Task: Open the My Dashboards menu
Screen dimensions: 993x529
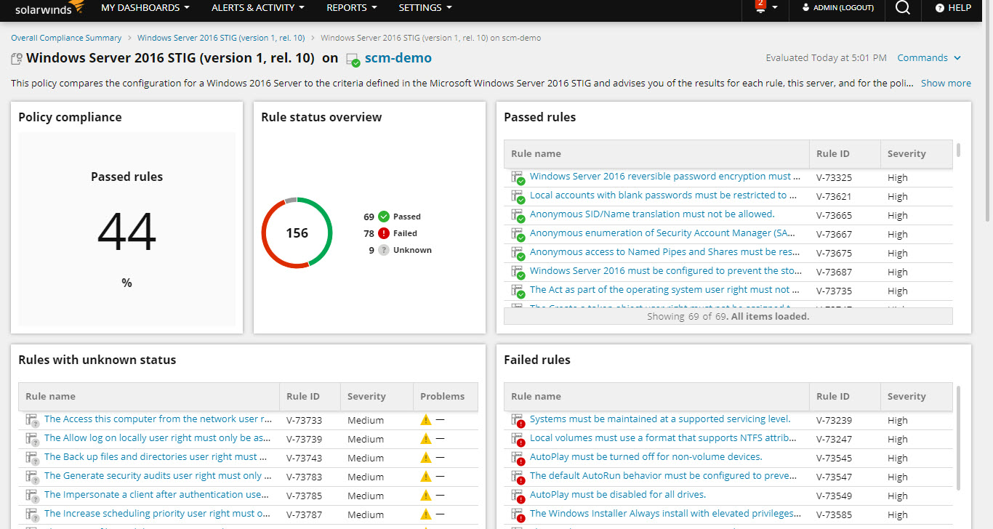Action: tap(145, 8)
